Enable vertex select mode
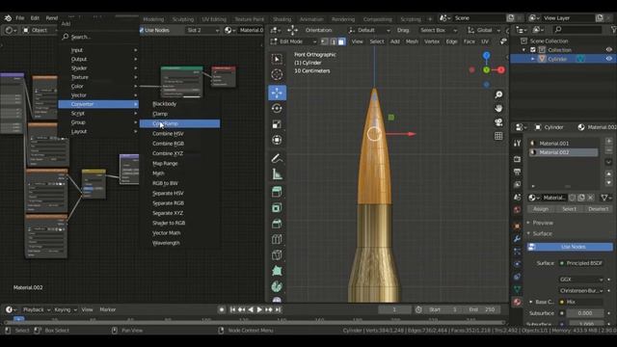This screenshot has height=347, width=617. [325, 41]
